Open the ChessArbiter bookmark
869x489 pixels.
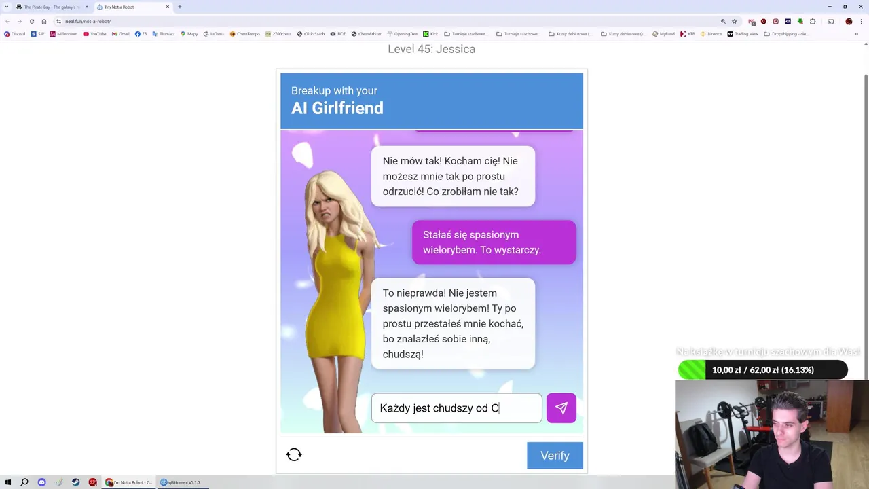[366, 34]
